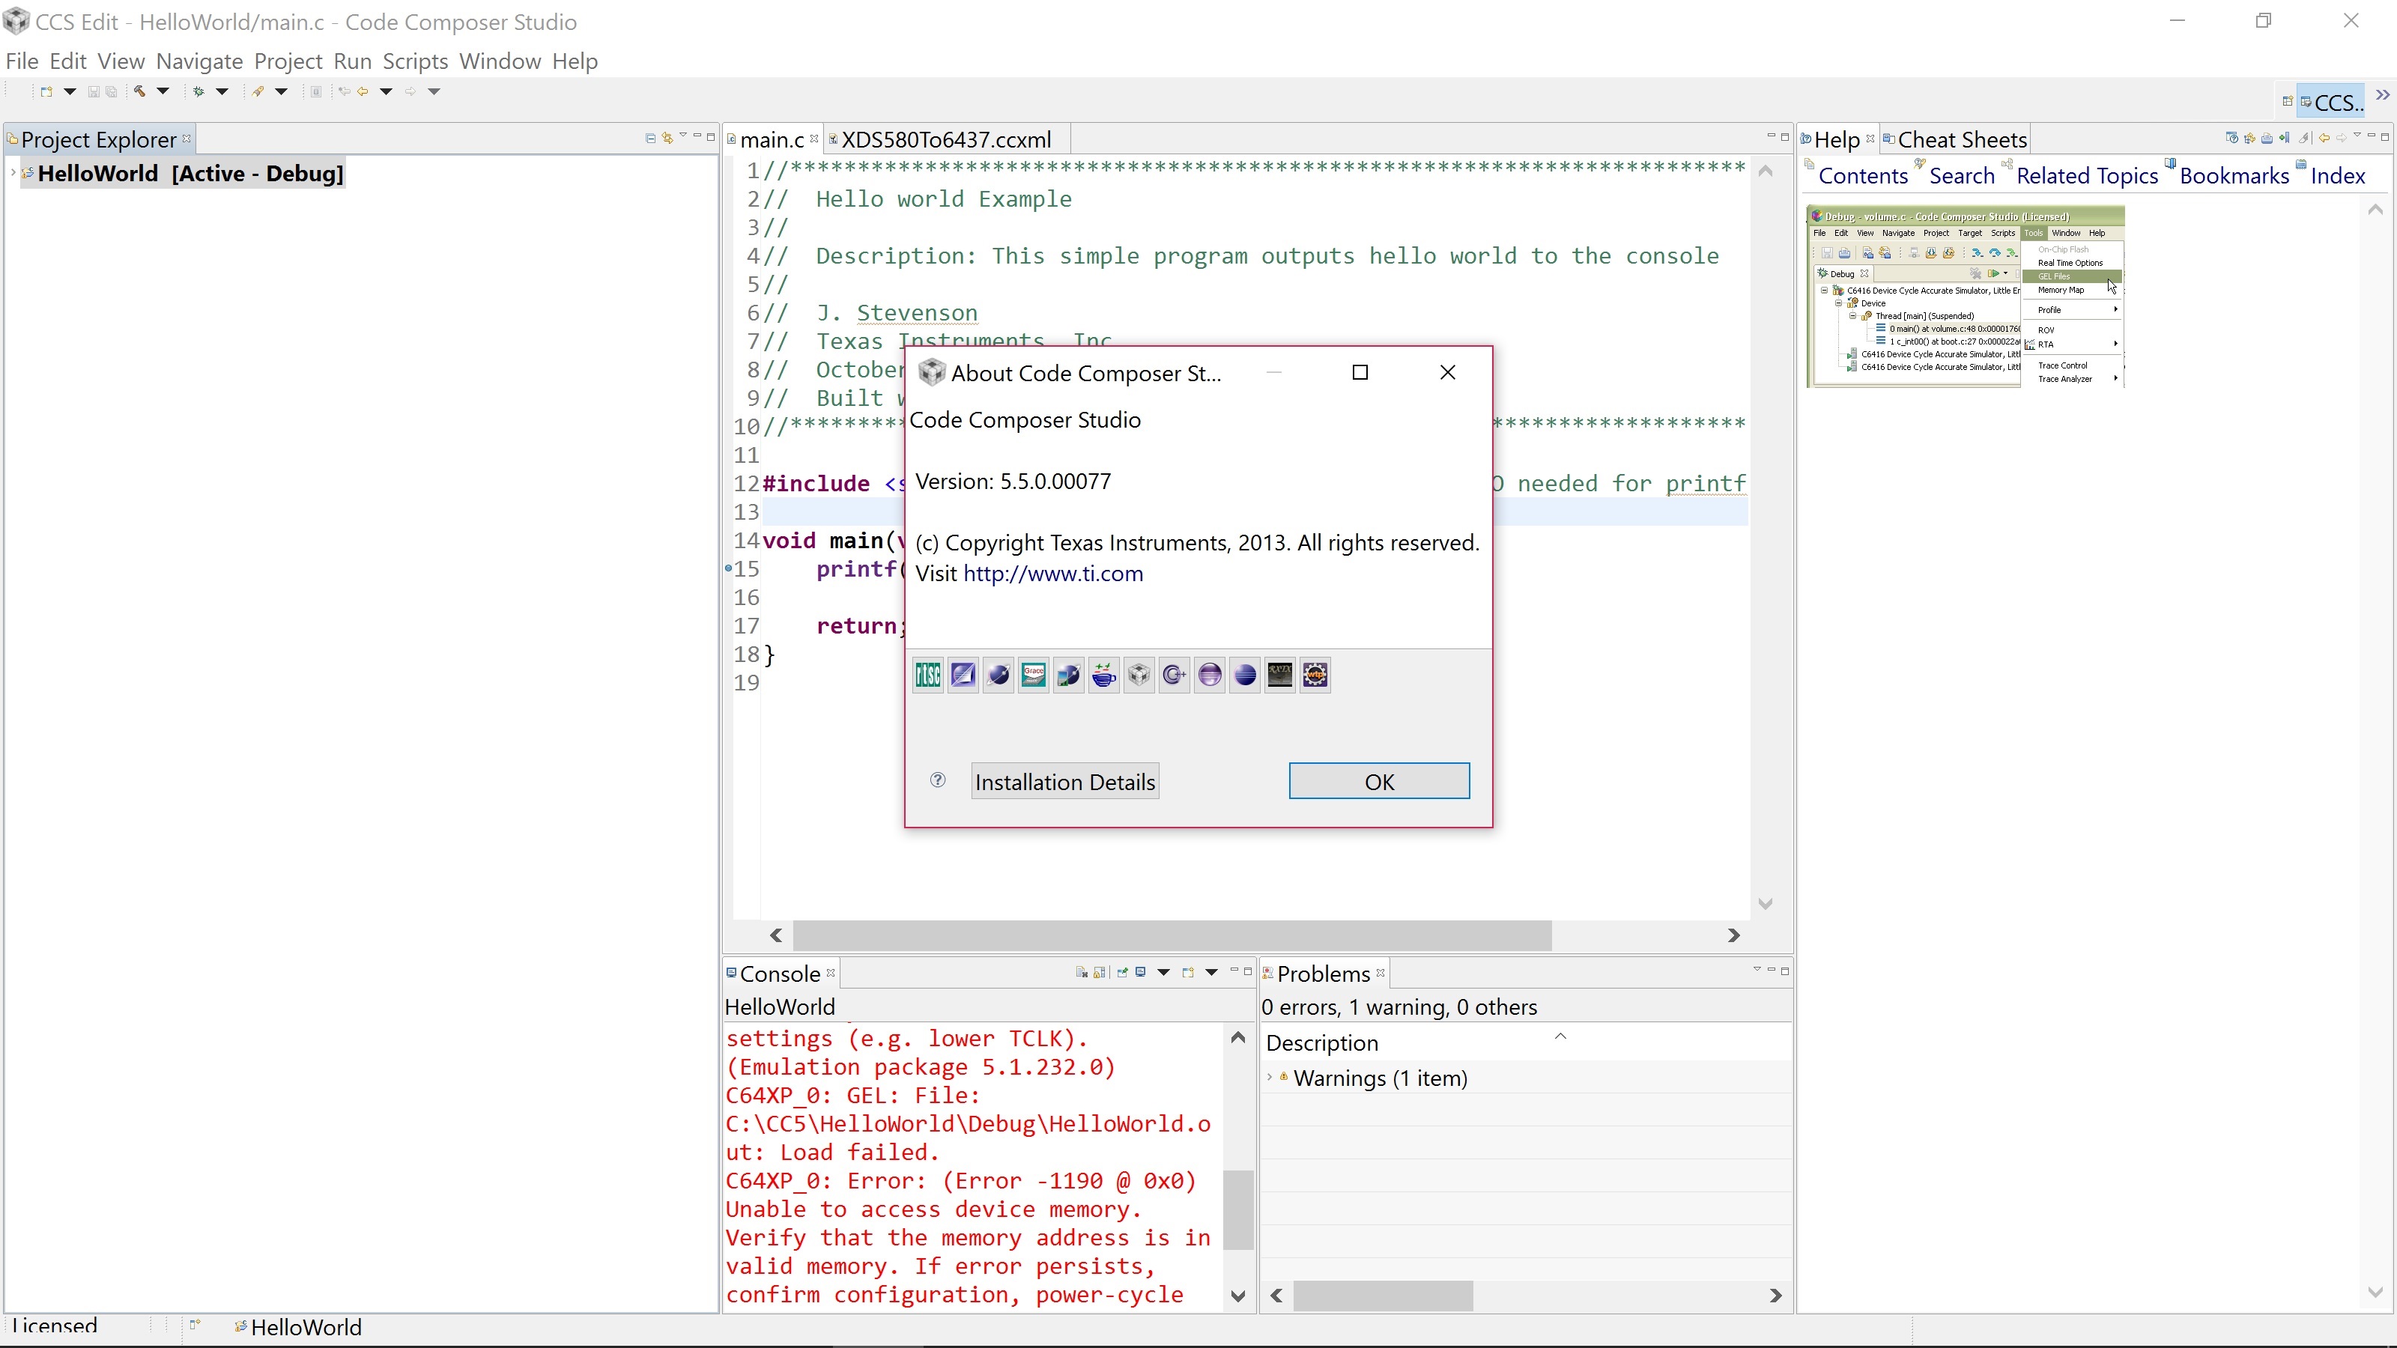Click the green Debug bug toolbar icon
The image size is (2397, 1348).
[199, 91]
